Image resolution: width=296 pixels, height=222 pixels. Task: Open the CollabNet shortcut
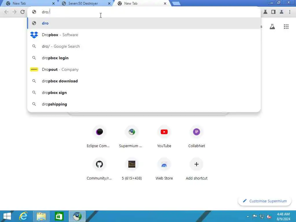click(x=197, y=136)
